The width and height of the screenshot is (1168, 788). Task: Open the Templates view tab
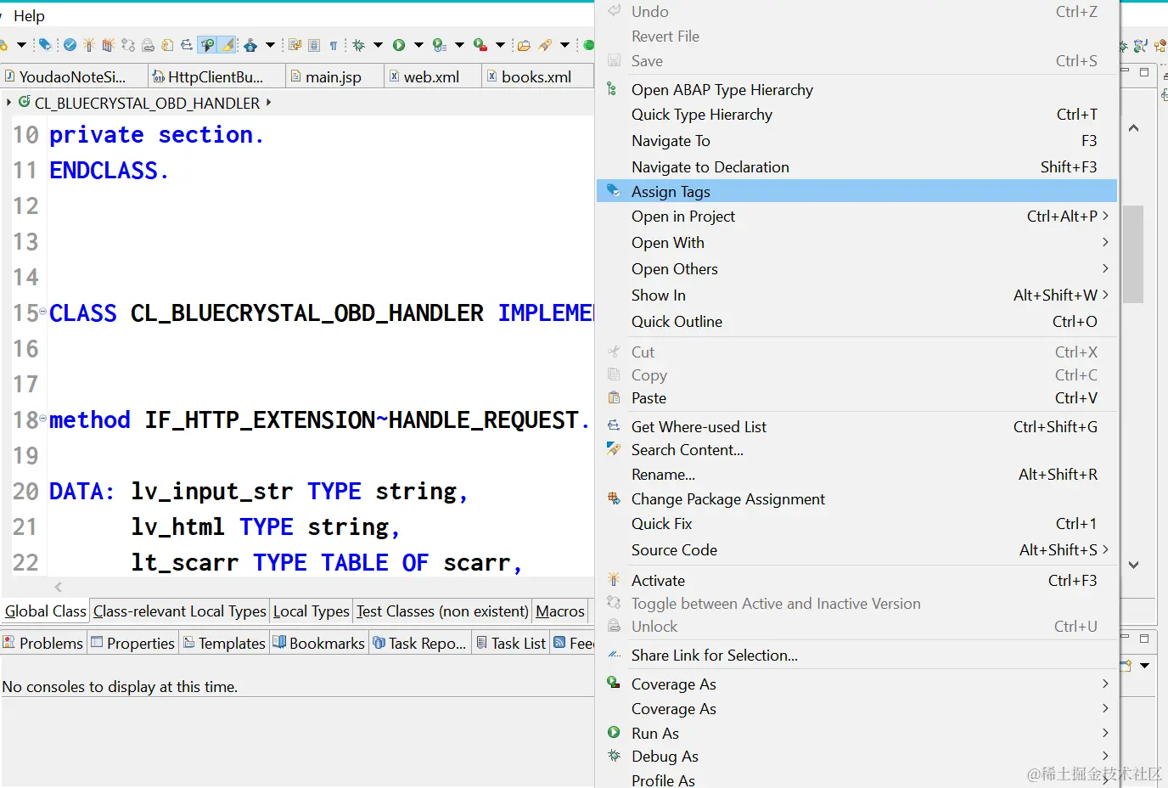(x=224, y=643)
